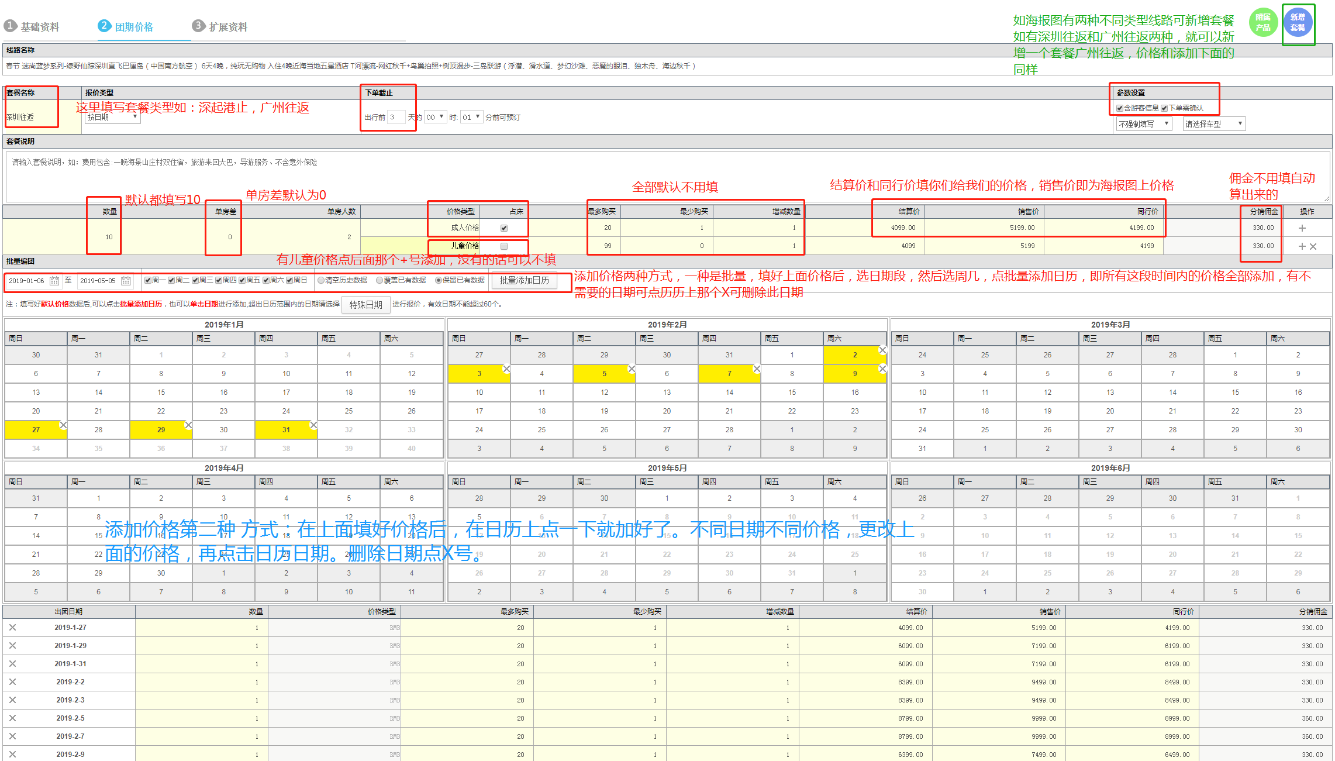1335x761 pixels.
Task: Switch to the 基础资料 tab
Action: pos(32,27)
